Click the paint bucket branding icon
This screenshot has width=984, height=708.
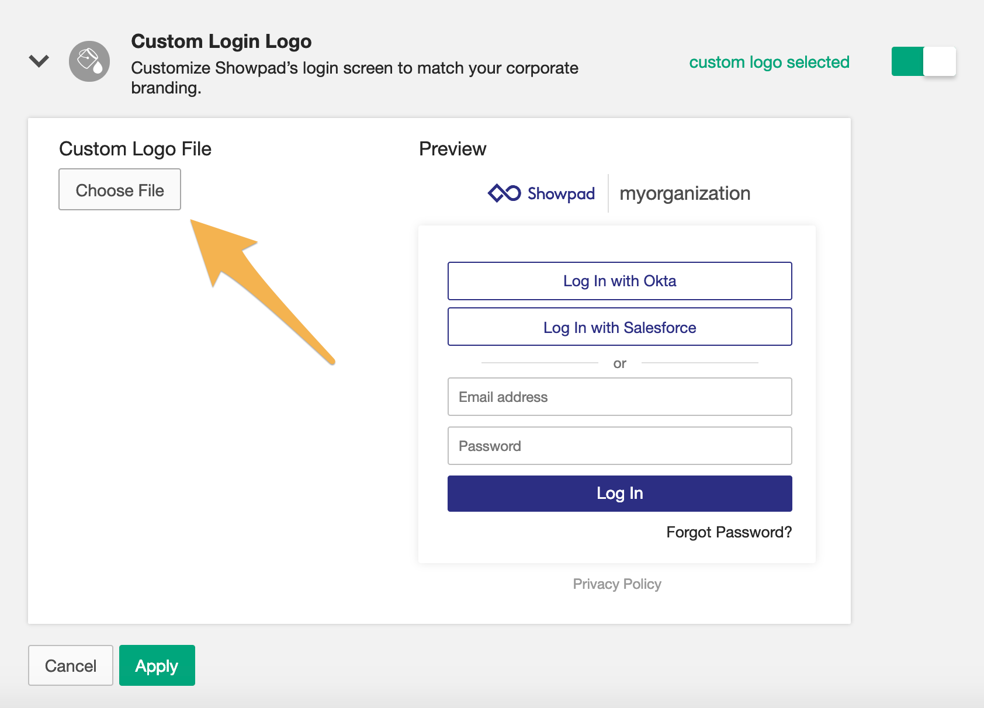[x=89, y=61]
